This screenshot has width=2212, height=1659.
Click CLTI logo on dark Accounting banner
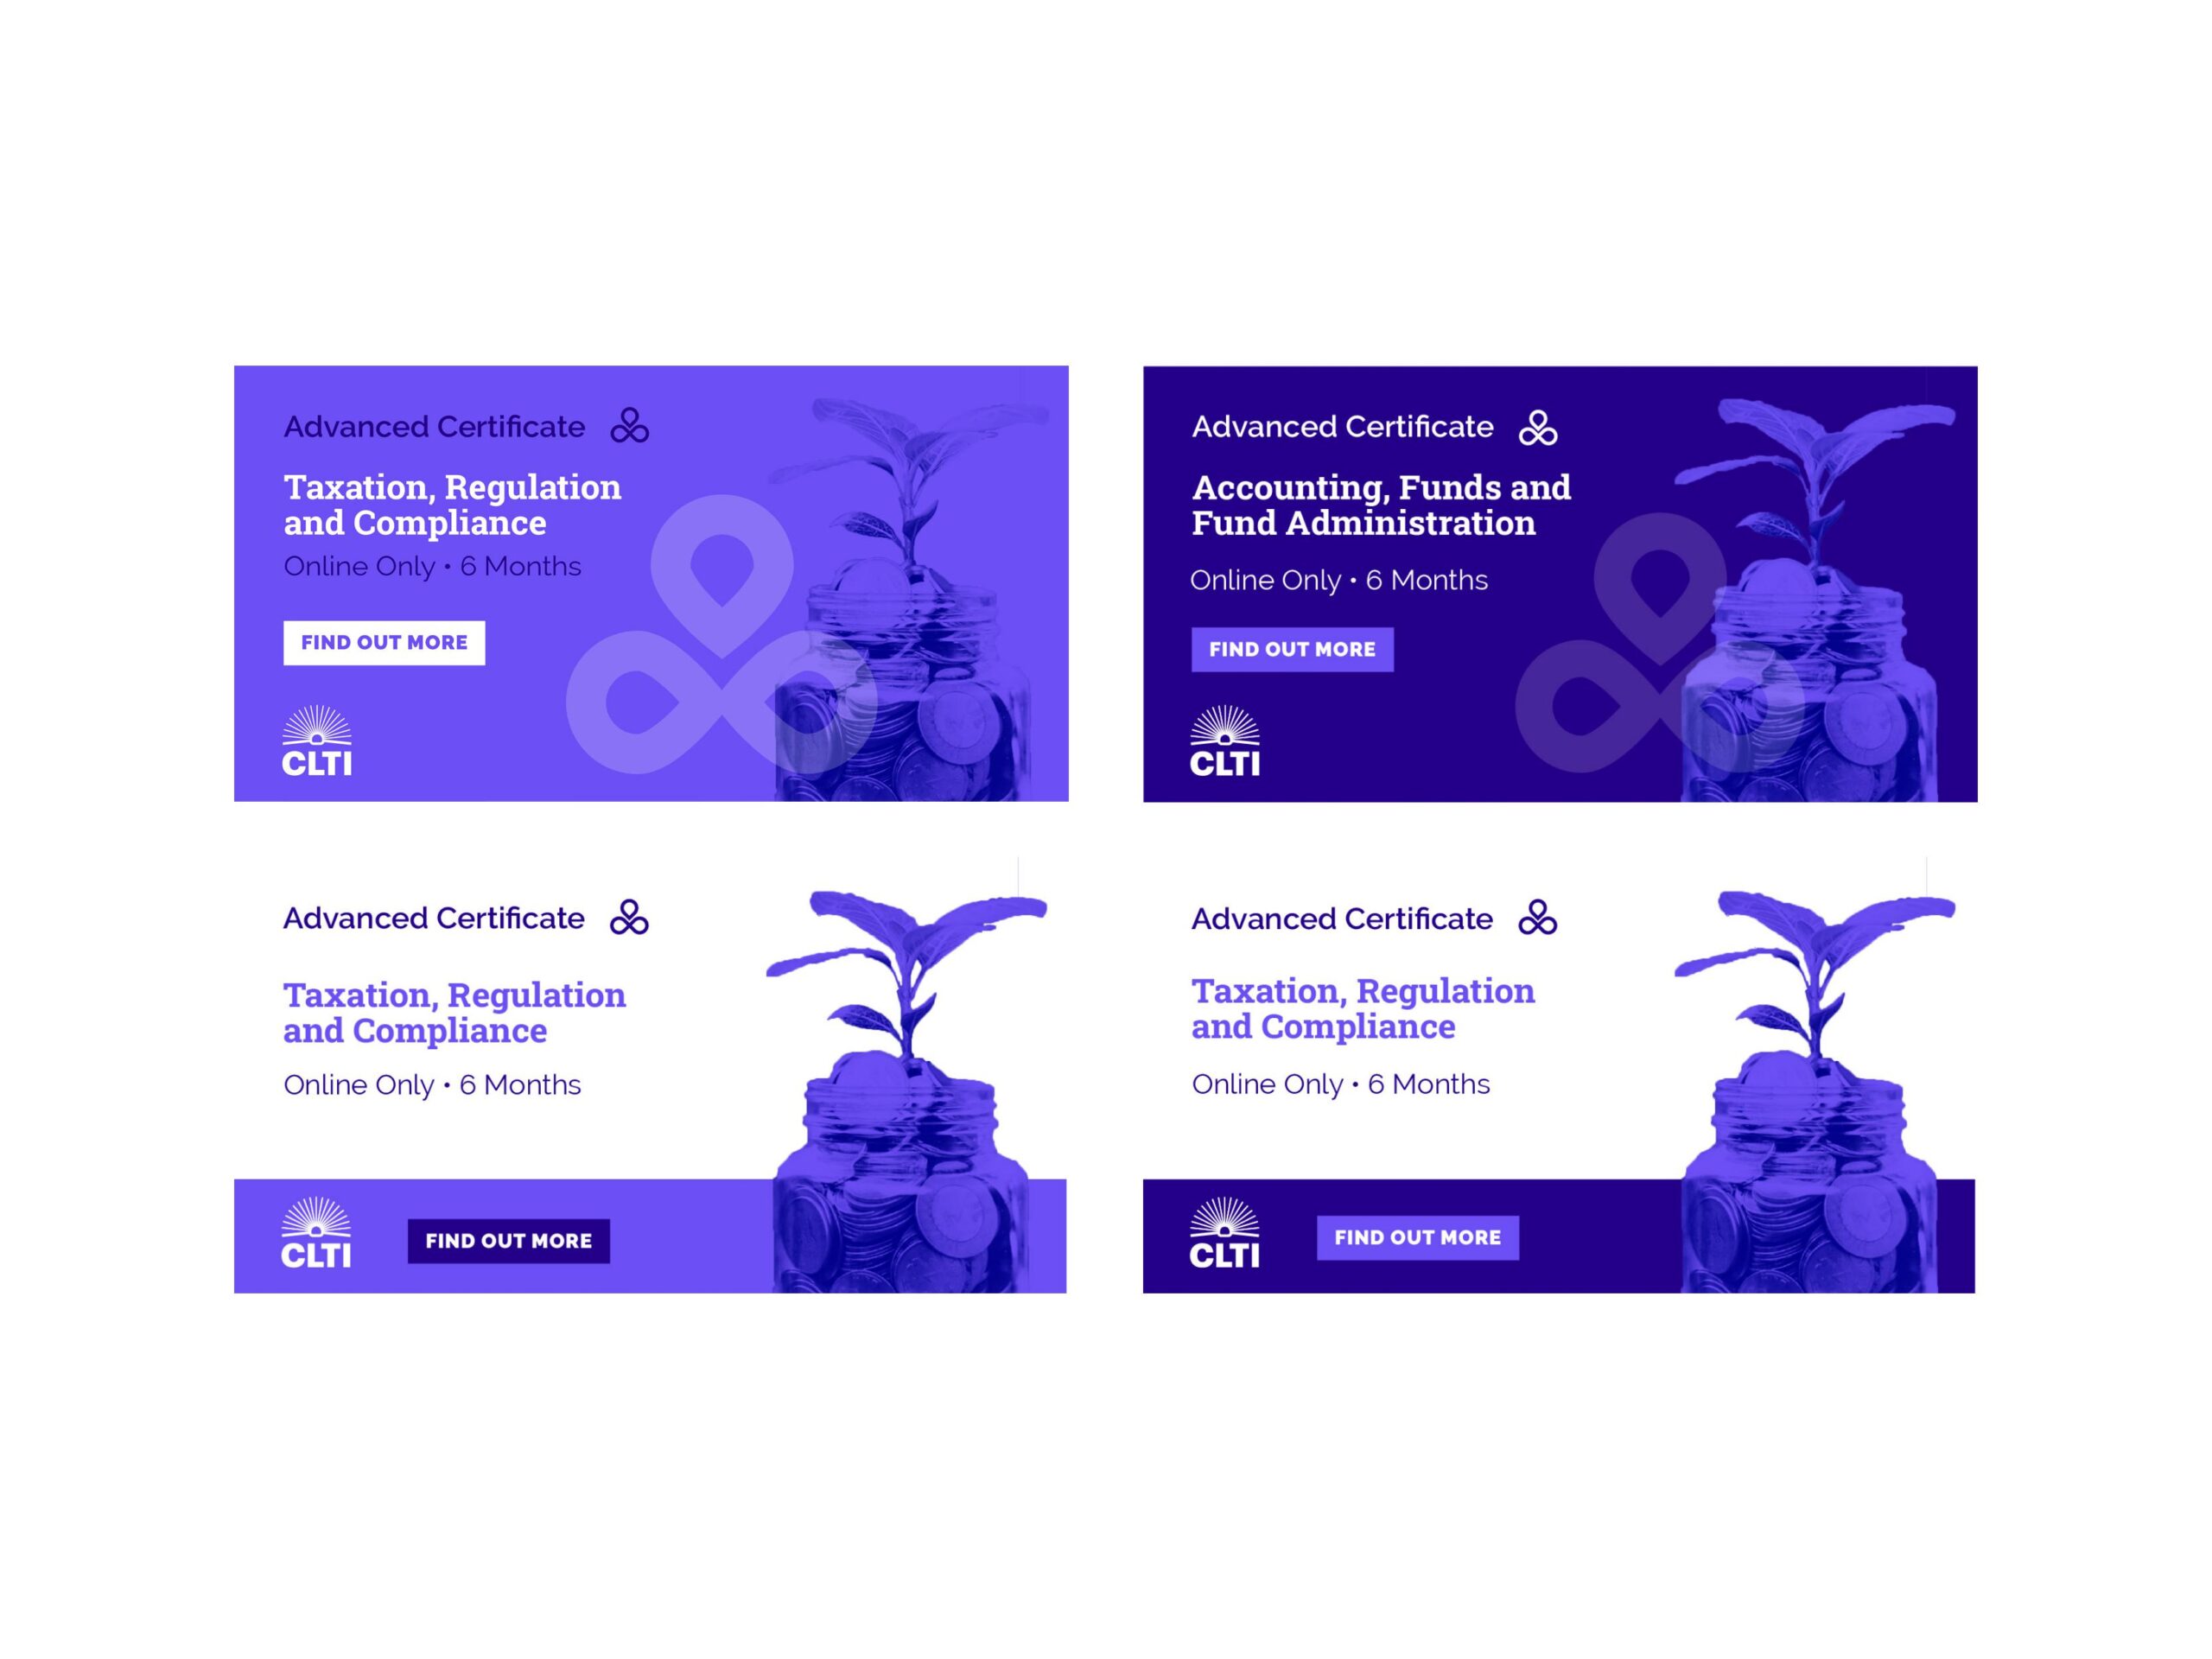tap(1225, 740)
